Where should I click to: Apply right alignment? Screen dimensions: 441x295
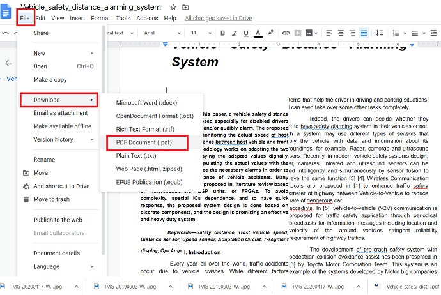tap(352, 33)
